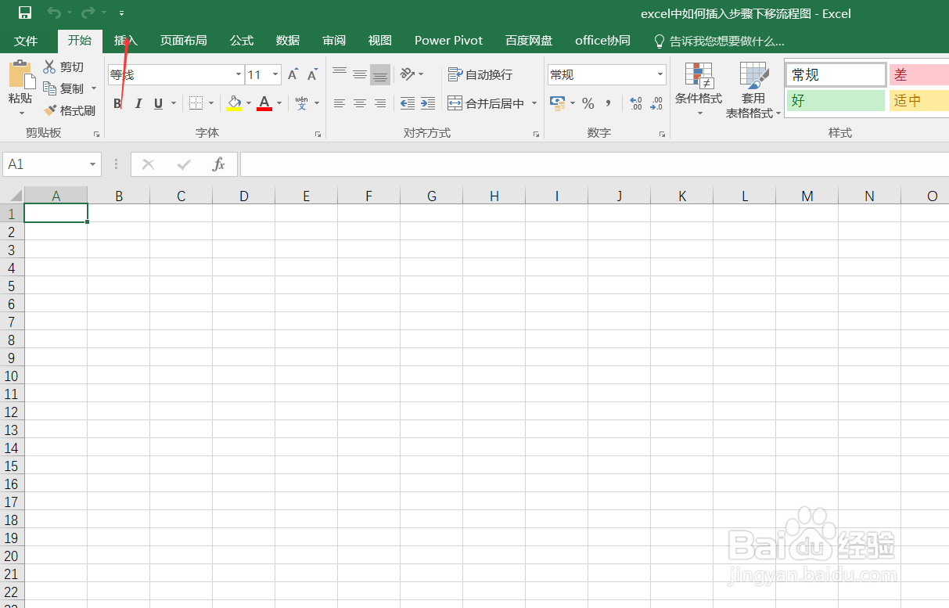
Task: Open the 审阅 tab
Action: (x=334, y=41)
